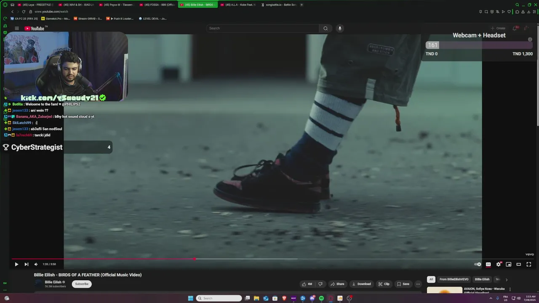The image size is (539, 303).
Task: Show hidden system tray icons
Action: (491, 298)
